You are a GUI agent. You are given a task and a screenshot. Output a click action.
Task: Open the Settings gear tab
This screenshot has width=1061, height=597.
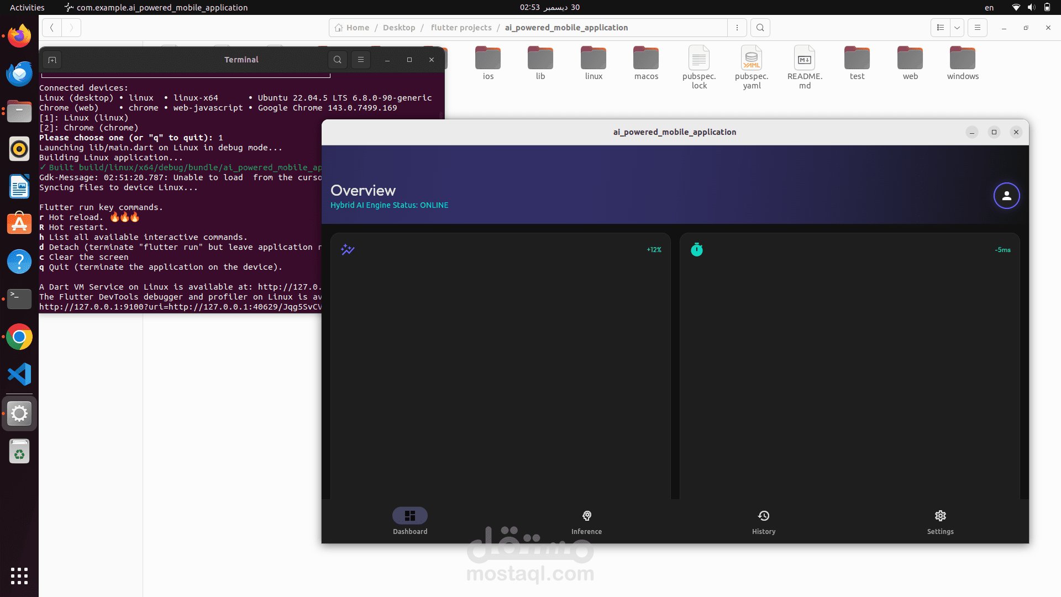coord(940,521)
